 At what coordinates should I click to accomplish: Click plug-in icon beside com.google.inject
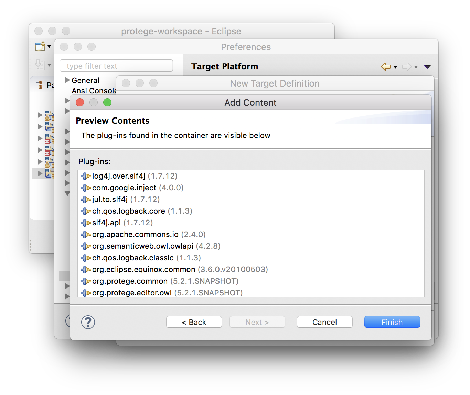pos(85,188)
